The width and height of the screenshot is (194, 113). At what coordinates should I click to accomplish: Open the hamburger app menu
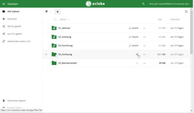tap(4, 4)
